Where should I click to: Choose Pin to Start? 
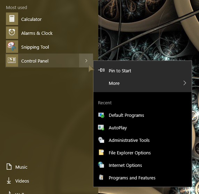(143, 71)
